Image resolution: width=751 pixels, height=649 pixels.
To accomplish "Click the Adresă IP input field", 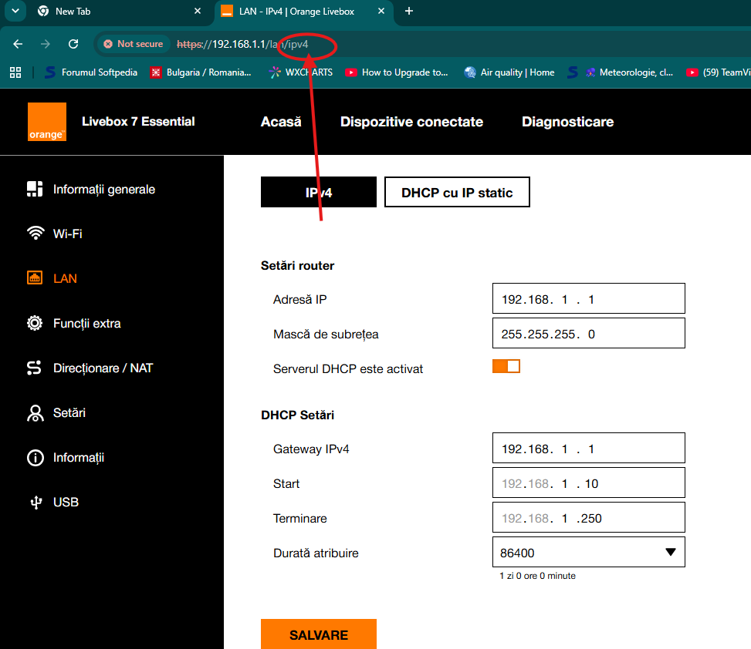I will (589, 298).
